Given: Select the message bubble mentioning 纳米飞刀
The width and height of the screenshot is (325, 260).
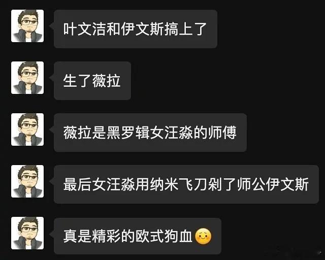Looking at the screenshot, I should click(x=186, y=184).
